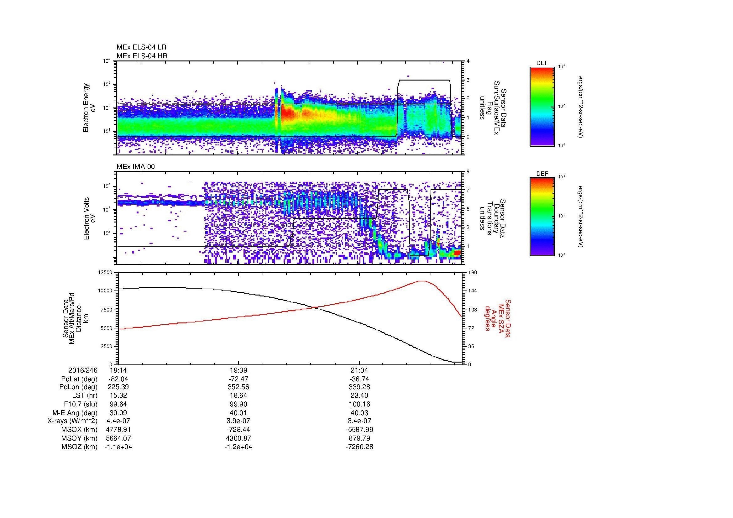Screen dimensions: 733x518
Task: Click the LST value '23.40'
Action: pyautogui.click(x=359, y=395)
